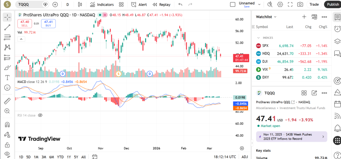Select the 1M time range
341x159 pixels.
[36, 157]
